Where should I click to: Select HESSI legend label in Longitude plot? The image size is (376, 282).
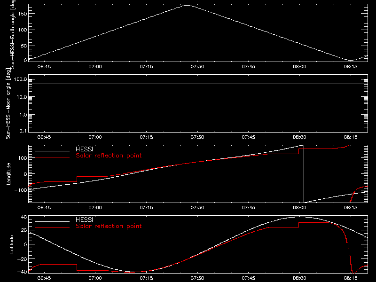click(84, 149)
